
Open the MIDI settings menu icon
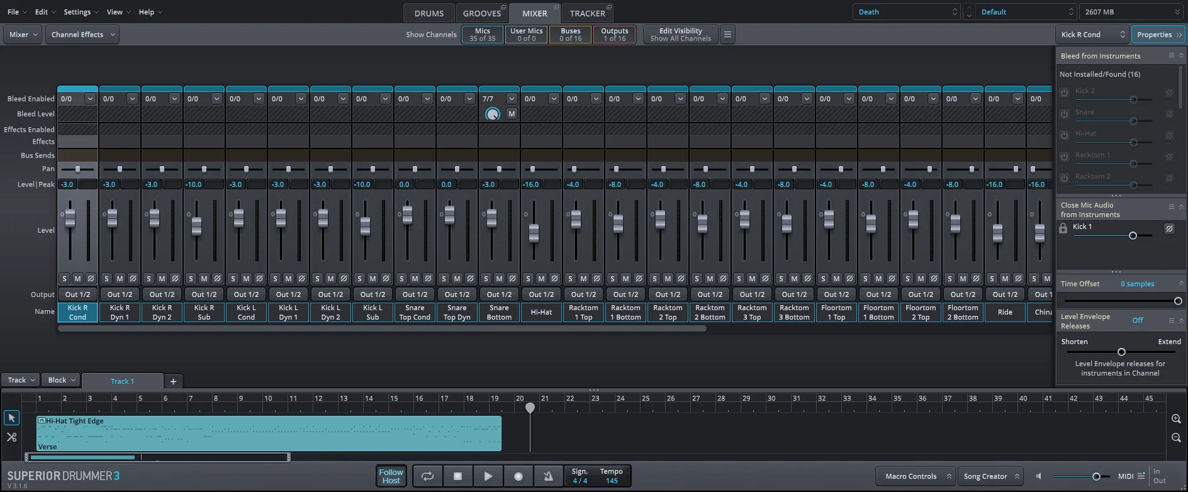pyautogui.click(x=1141, y=476)
